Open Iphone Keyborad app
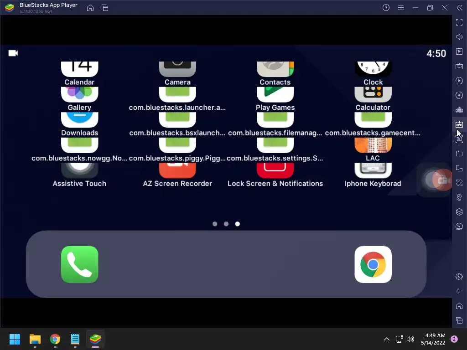Screen dimensions: 467x350 (373, 170)
